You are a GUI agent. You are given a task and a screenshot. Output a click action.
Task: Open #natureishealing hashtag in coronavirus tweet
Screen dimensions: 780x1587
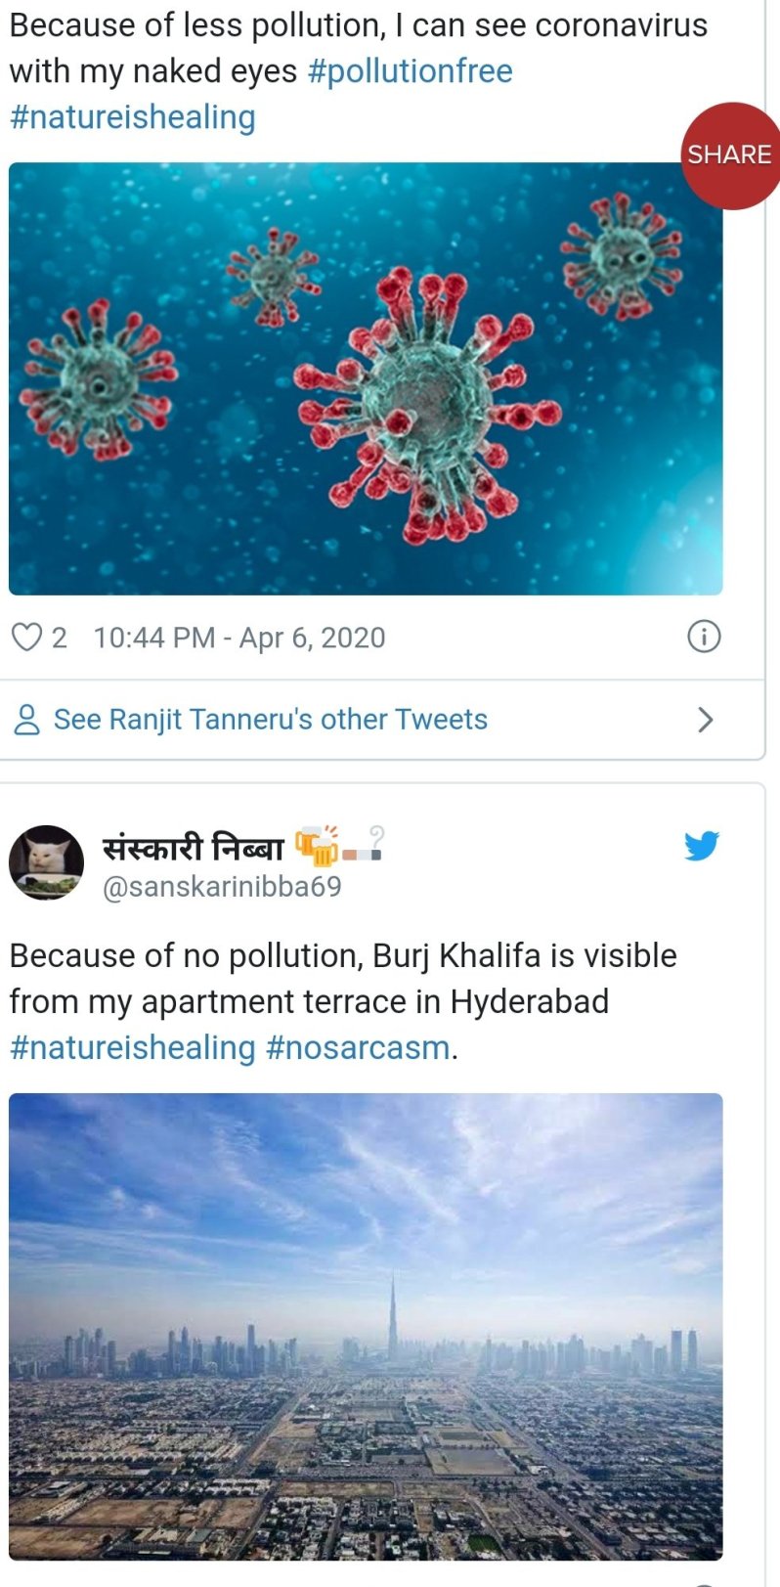[132, 117]
